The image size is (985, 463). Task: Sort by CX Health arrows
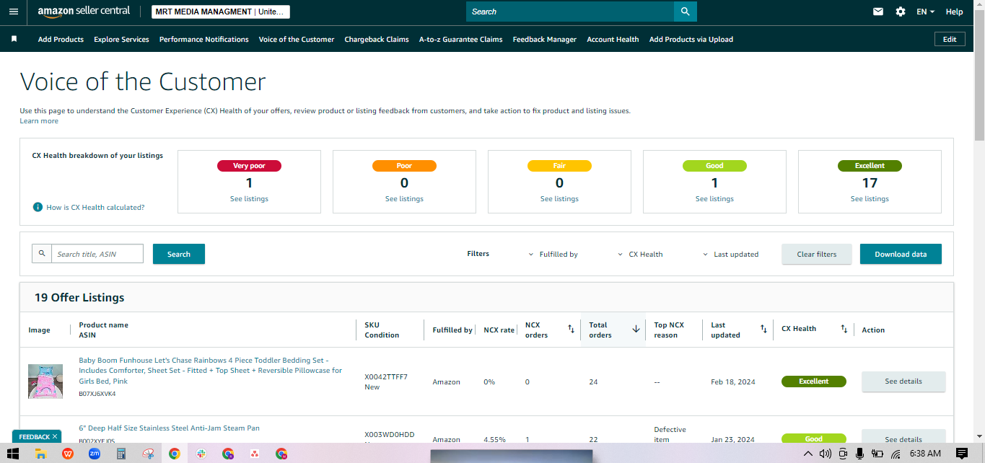point(844,329)
